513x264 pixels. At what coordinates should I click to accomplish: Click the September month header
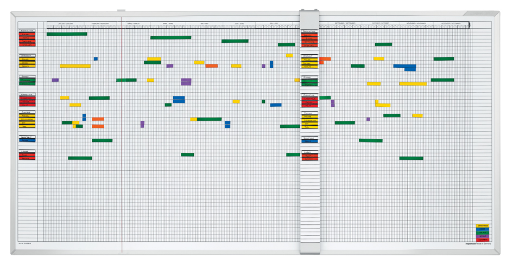pos(345,24)
